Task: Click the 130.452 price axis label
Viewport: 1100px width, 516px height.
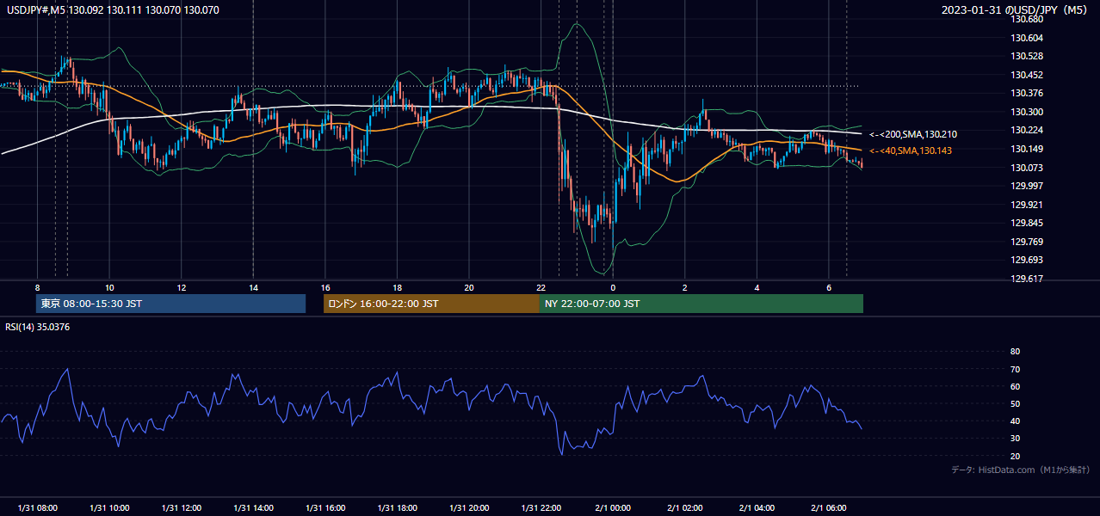Action: pyautogui.click(x=1026, y=75)
